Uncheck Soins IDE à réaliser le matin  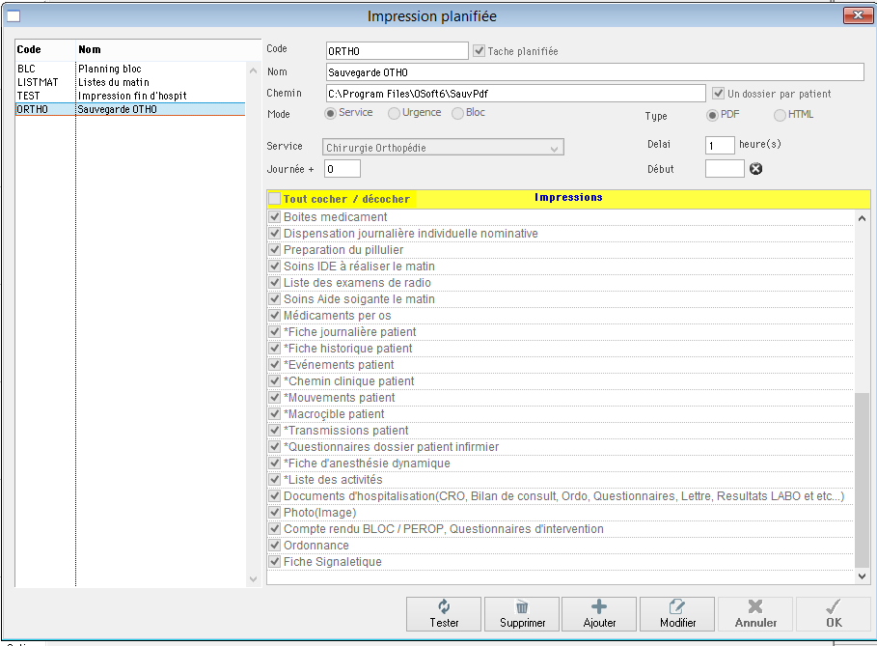coord(275,266)
